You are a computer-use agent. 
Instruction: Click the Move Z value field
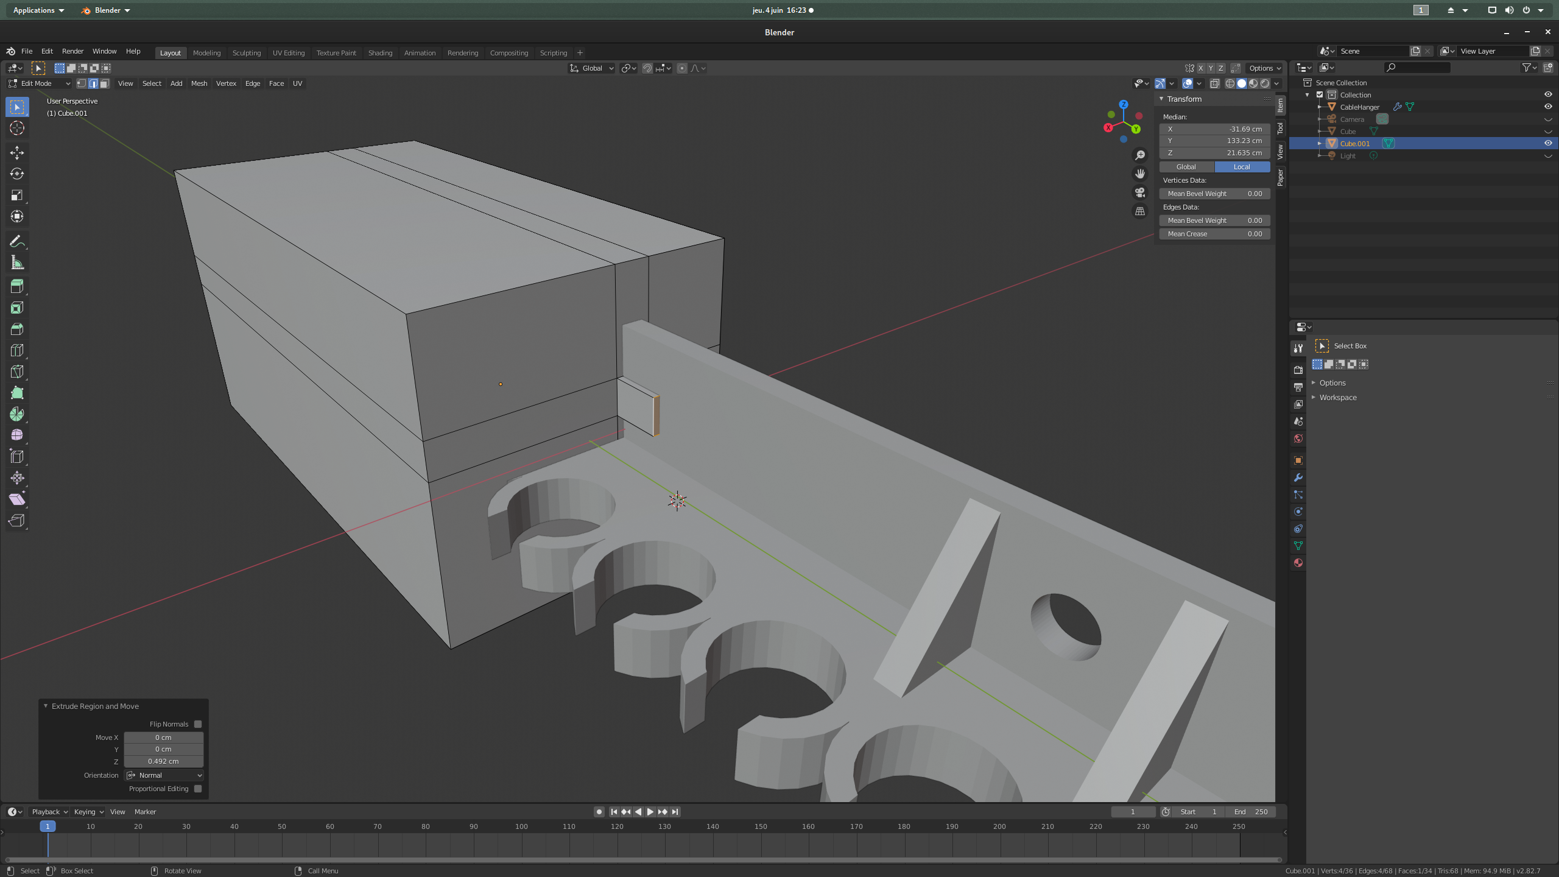[163, 761]
